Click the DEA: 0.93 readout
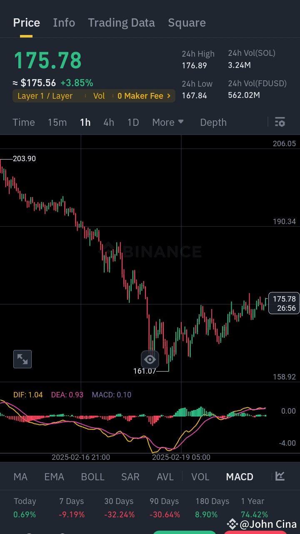The width and height of the screenshot is (300, 534). pos(67,394)
